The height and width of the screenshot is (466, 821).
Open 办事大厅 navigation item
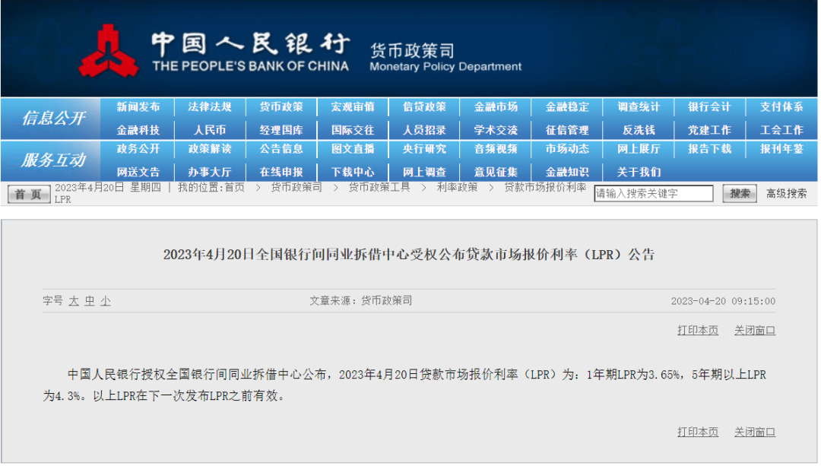point(210,172)
